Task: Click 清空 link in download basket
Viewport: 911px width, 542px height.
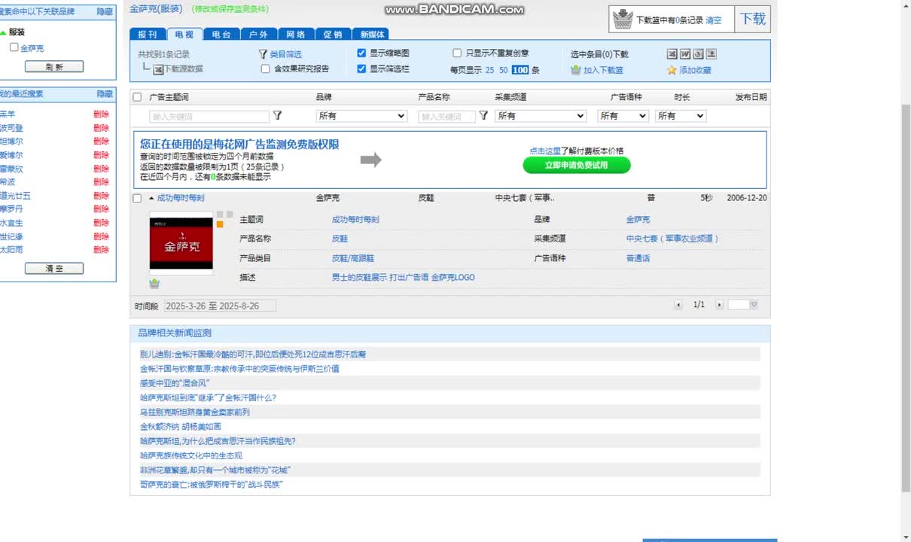Action: point(713,20)
